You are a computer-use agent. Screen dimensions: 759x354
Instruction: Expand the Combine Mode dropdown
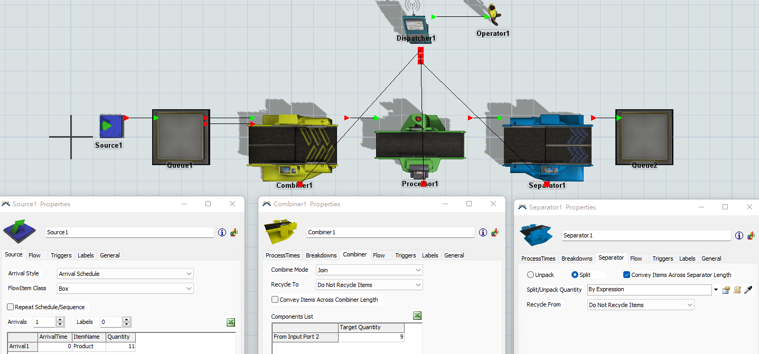tap(369, 270)
